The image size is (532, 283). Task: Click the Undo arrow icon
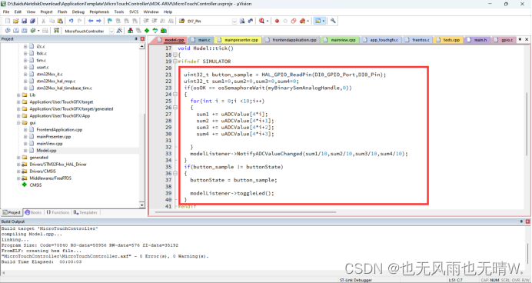tap(71, 21)
